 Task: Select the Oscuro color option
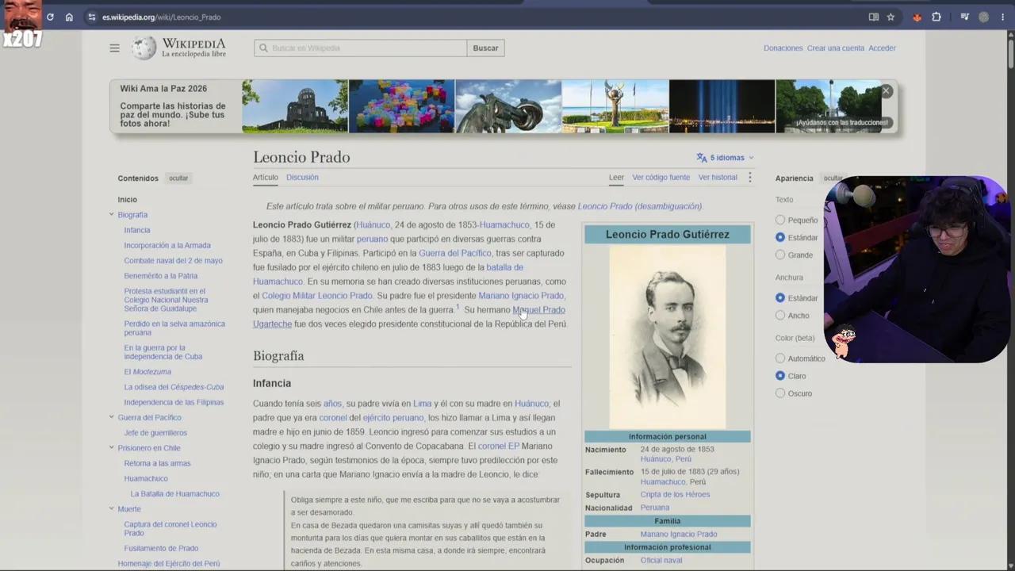[780, 393]
